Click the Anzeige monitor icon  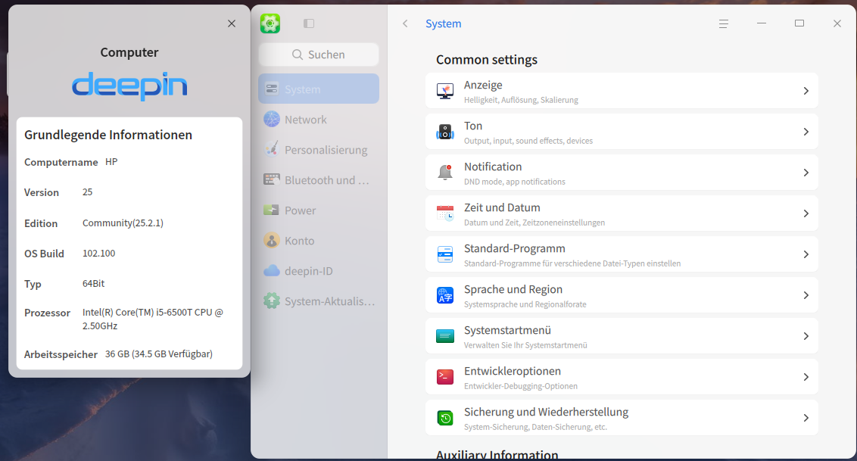pos(445,91)
